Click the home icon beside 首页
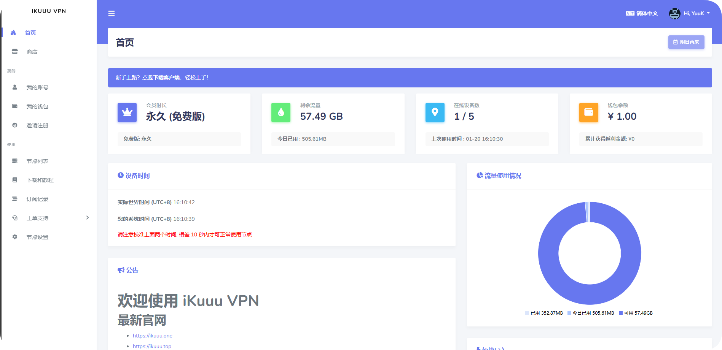 (x=13, y=33)
